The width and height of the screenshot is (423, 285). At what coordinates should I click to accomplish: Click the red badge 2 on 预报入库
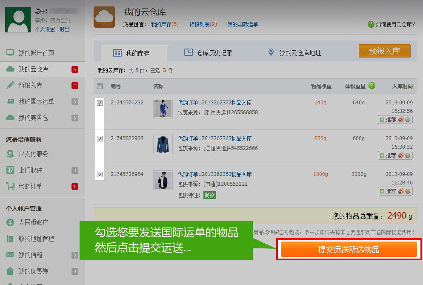[x=75, y=86]
